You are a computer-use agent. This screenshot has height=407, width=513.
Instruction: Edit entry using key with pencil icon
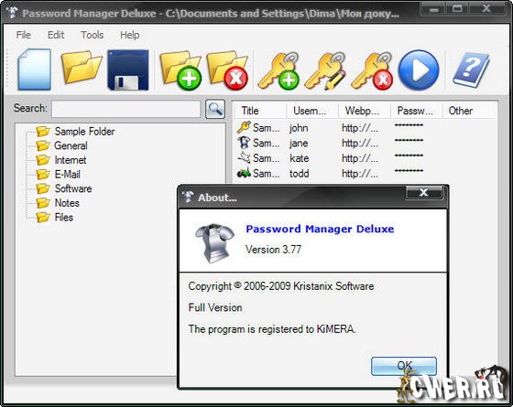click(325, 70)
